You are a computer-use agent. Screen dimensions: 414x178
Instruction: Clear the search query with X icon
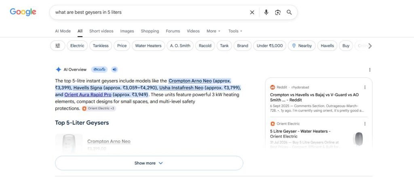pyautogui.click(x=252, y=12)
